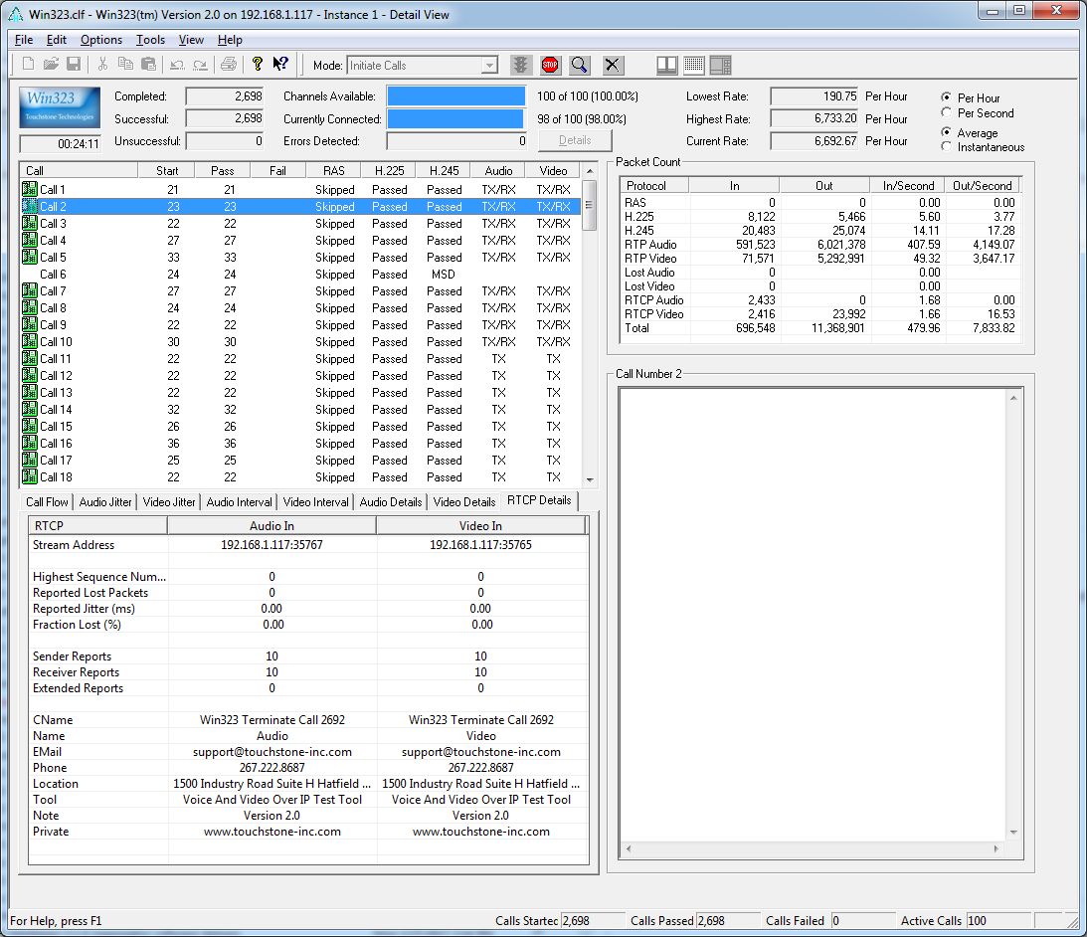Screen dimensions: 1087x937
Task: Select the Instantaneous radio button
Action: 946,146
